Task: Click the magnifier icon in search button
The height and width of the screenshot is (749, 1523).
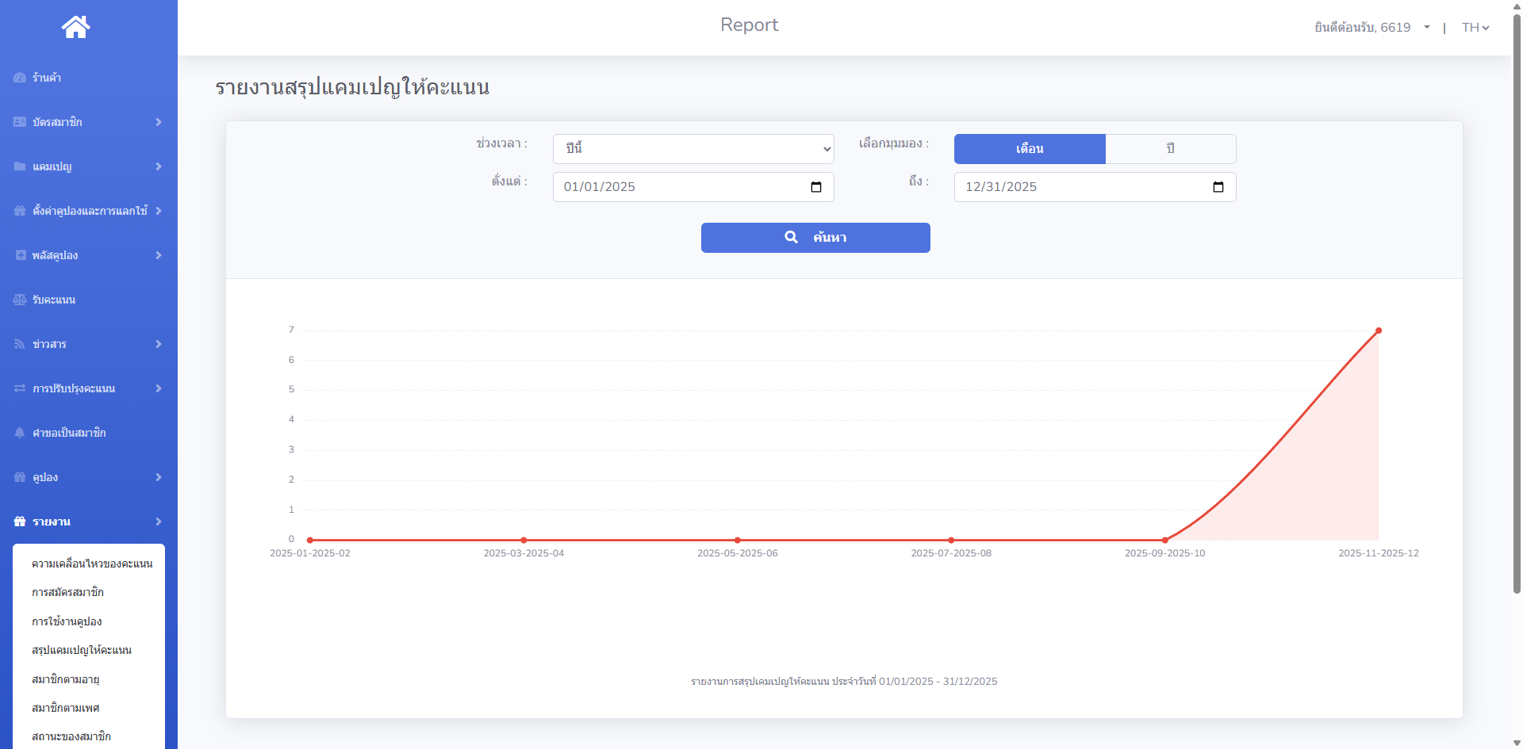Action: click(x=791, y=237)
